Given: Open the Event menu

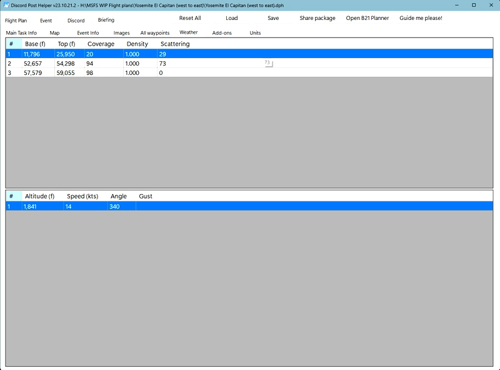Looking at the screenshot, I should [46, 20].
